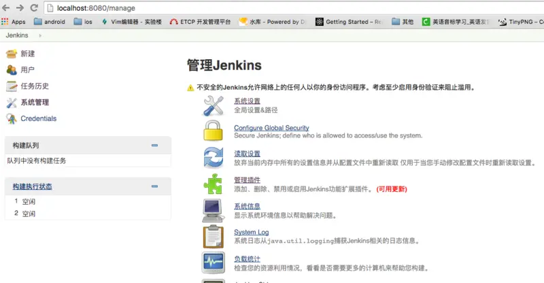
Task: Open the 用户 sidebar link
Action: pos(28,70)
